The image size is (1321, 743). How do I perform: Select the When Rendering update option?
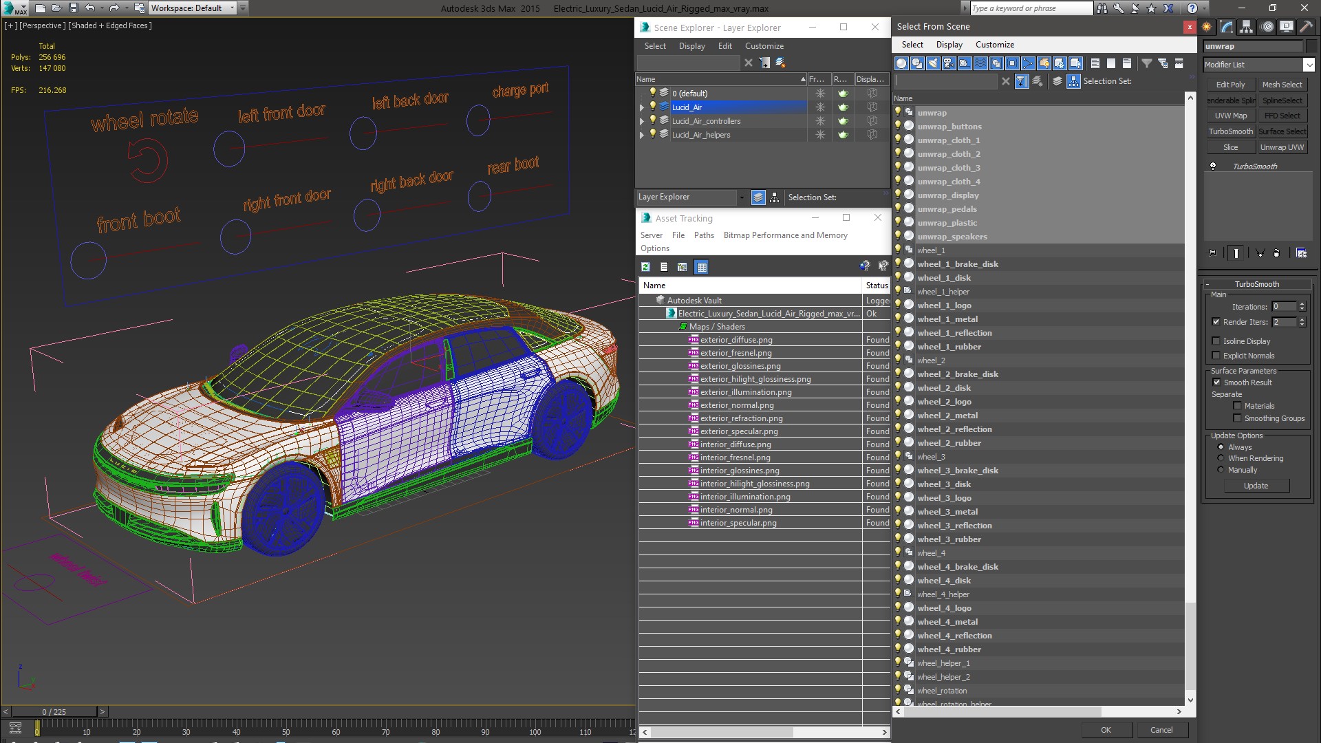pyautogui.click(x=1221, y=458)
